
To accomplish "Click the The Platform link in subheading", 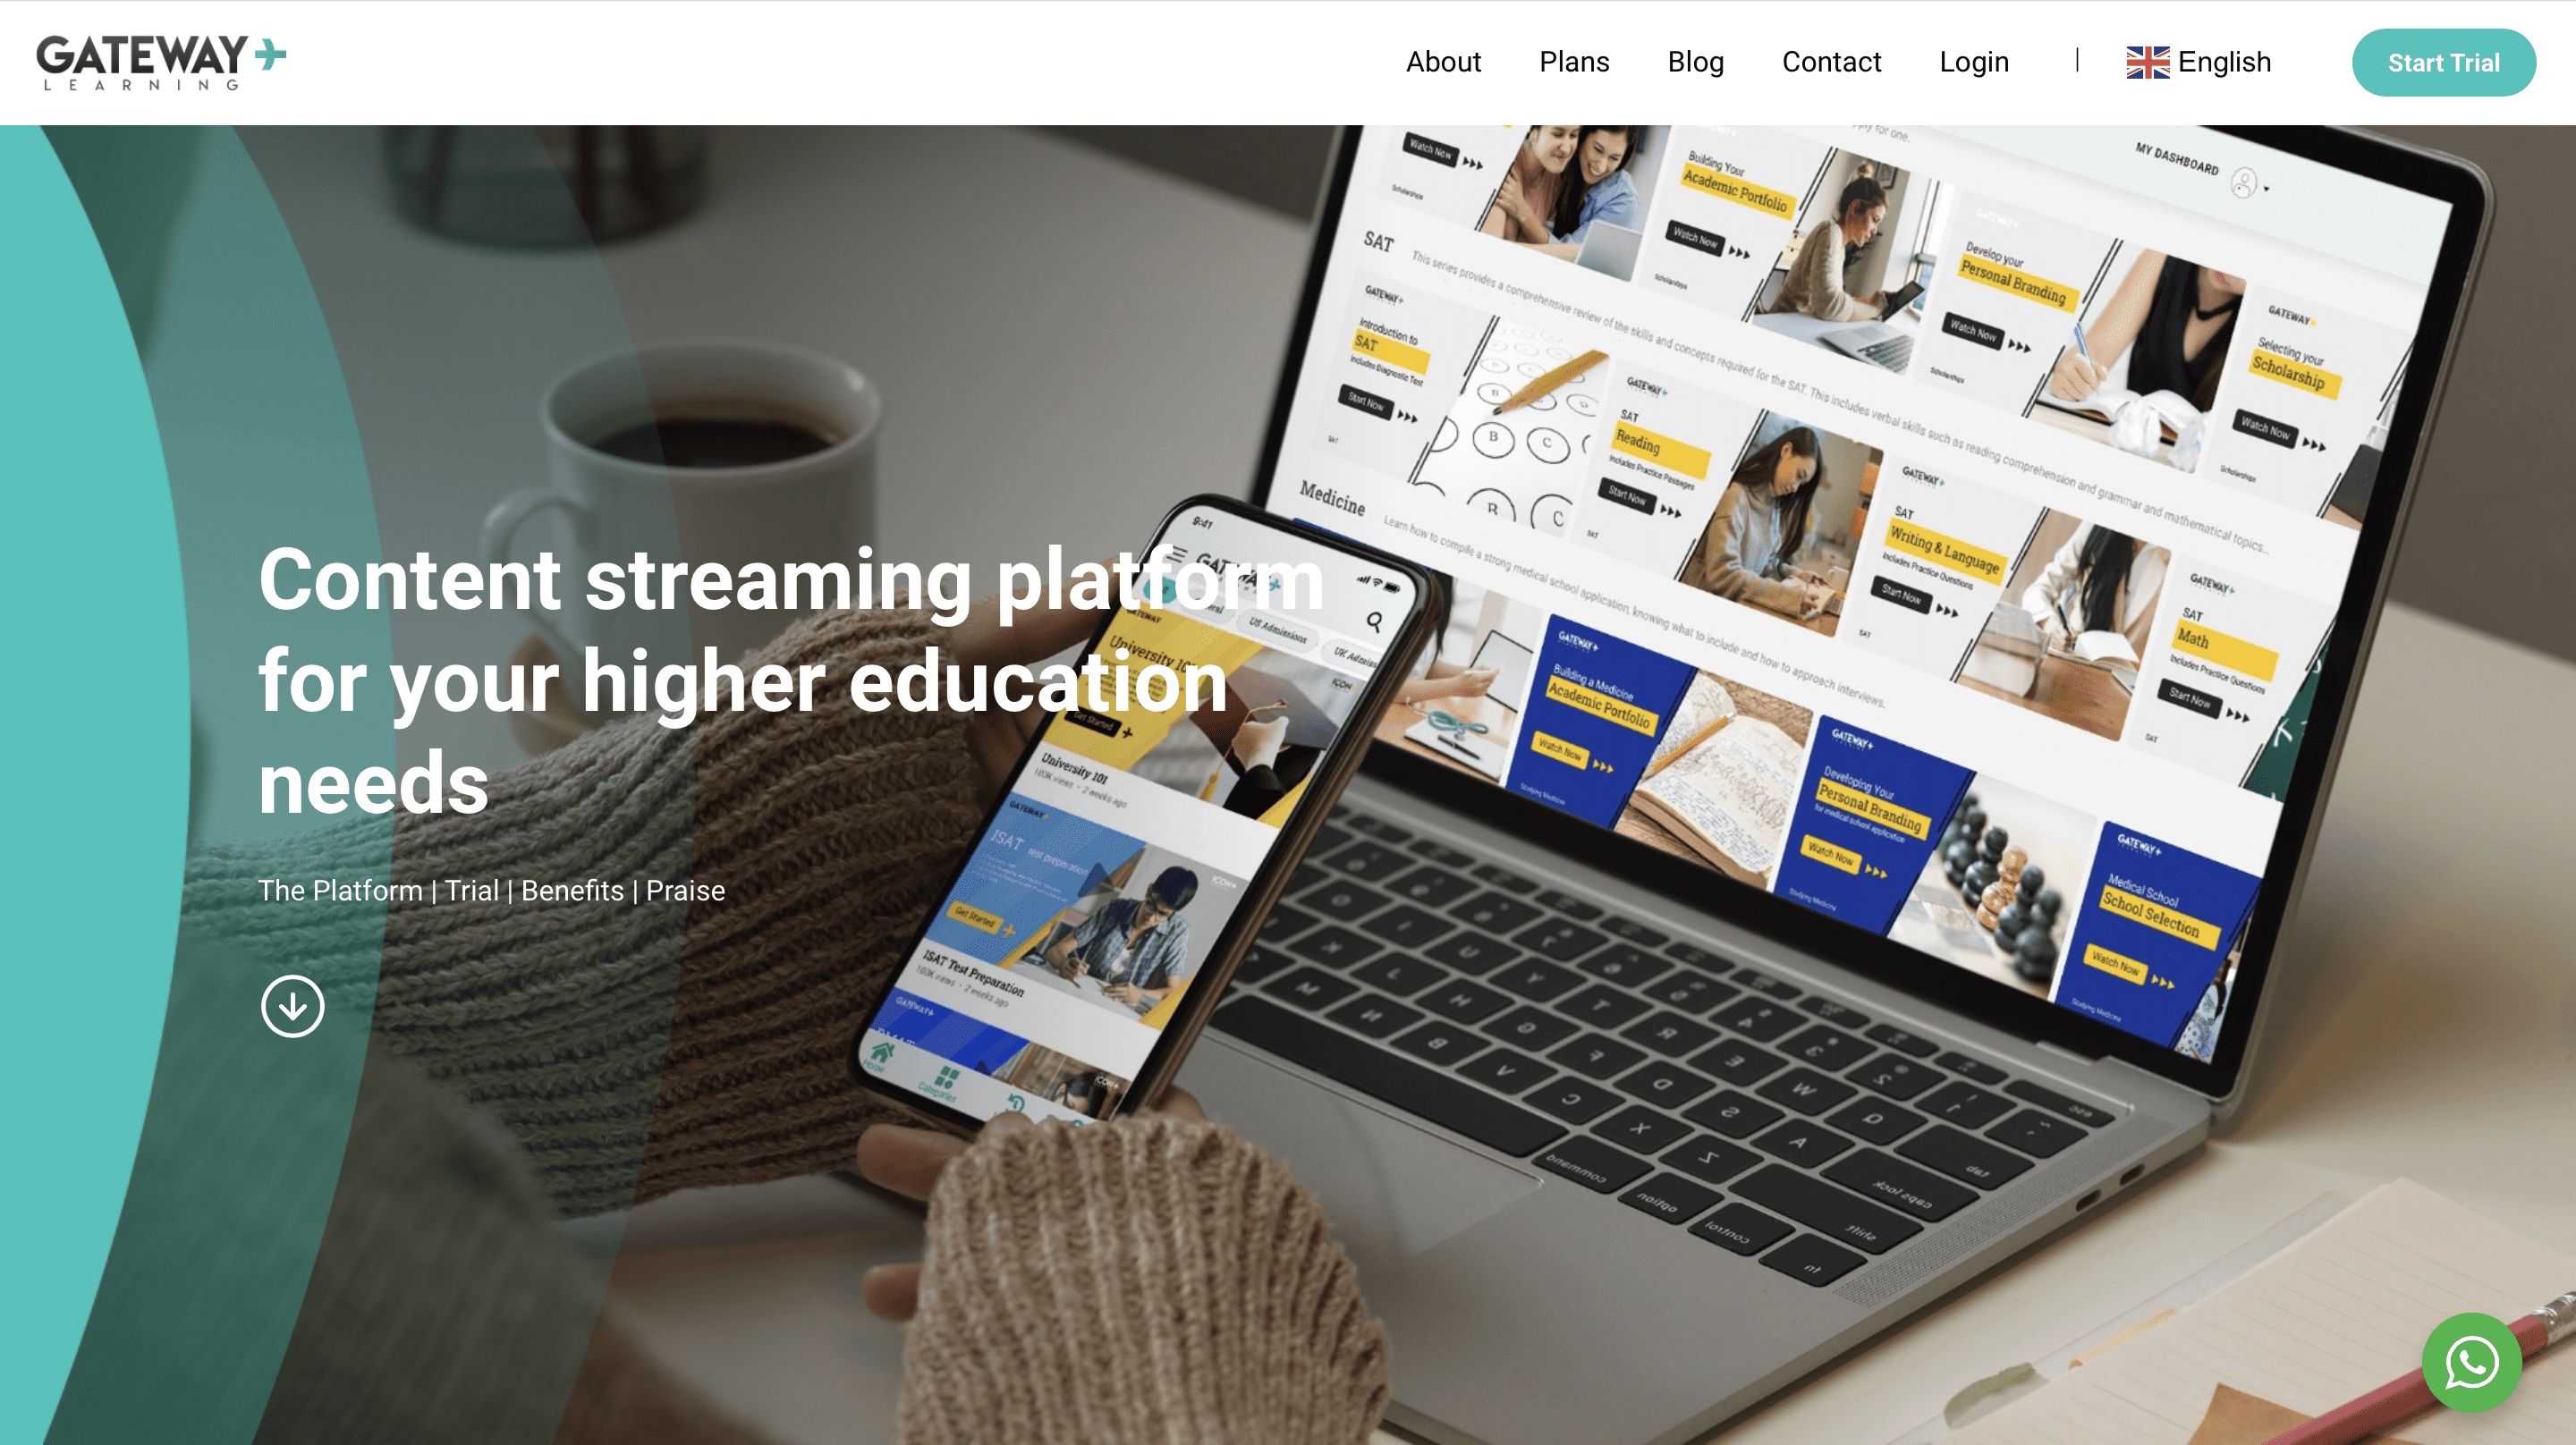I will click(x=340, y=890).
